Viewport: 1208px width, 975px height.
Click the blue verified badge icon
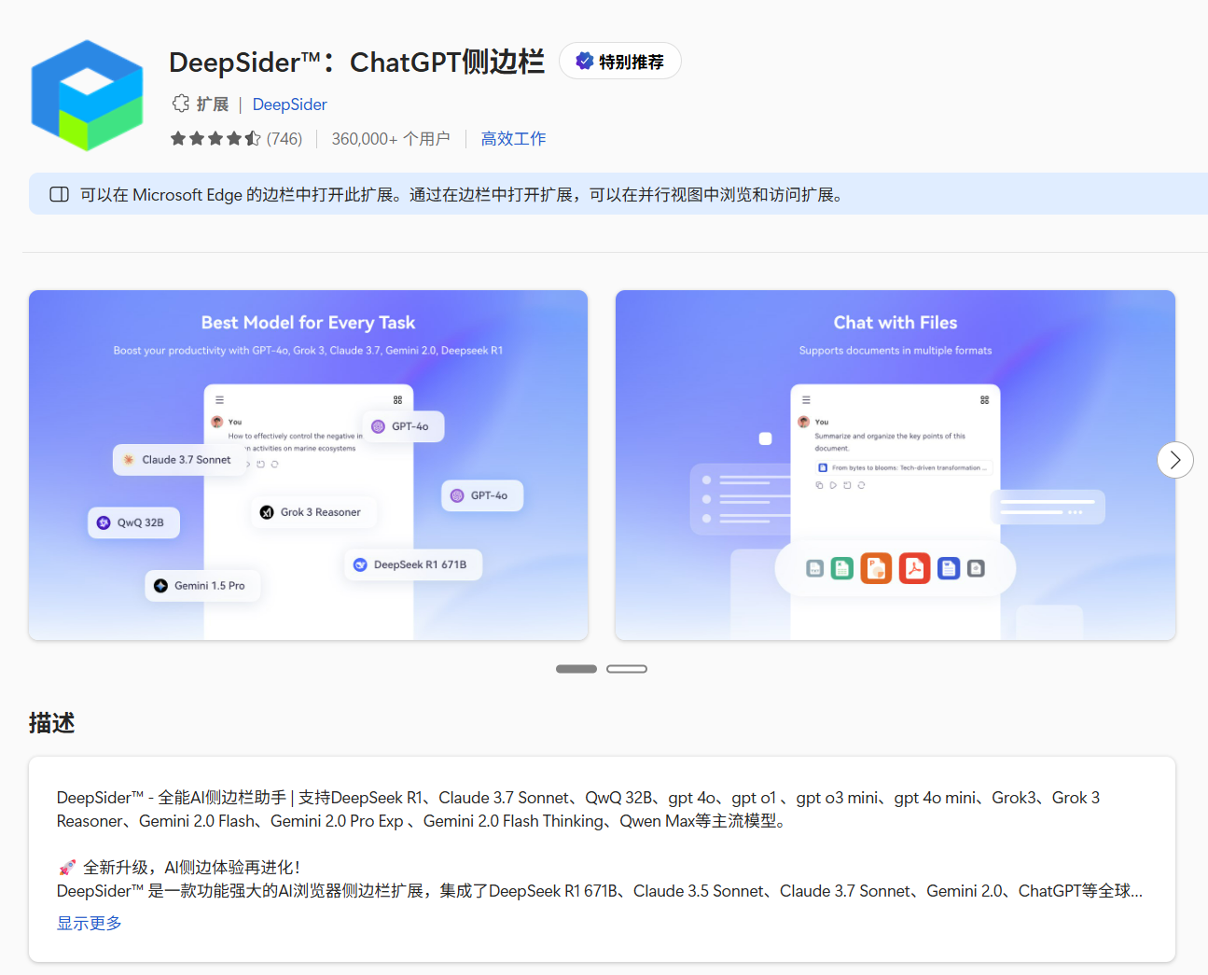(584, 62)
